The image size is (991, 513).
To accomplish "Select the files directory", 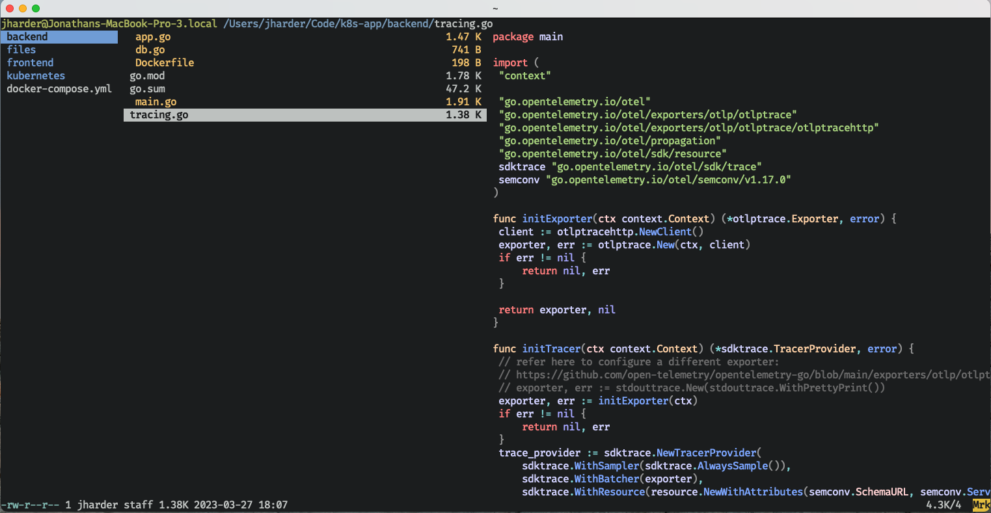I will point(21,50).
